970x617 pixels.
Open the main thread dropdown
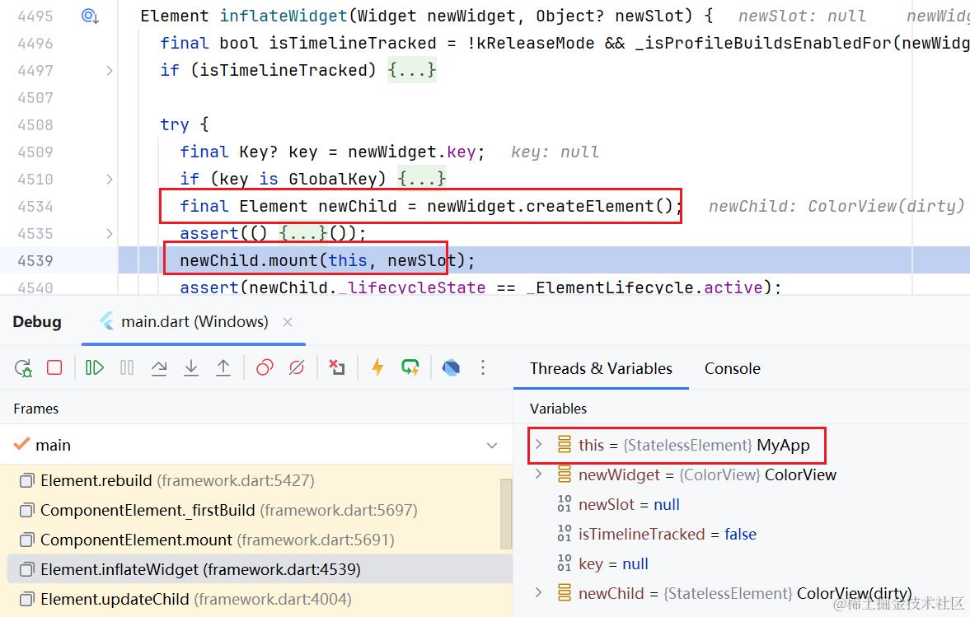coord(492,445)
